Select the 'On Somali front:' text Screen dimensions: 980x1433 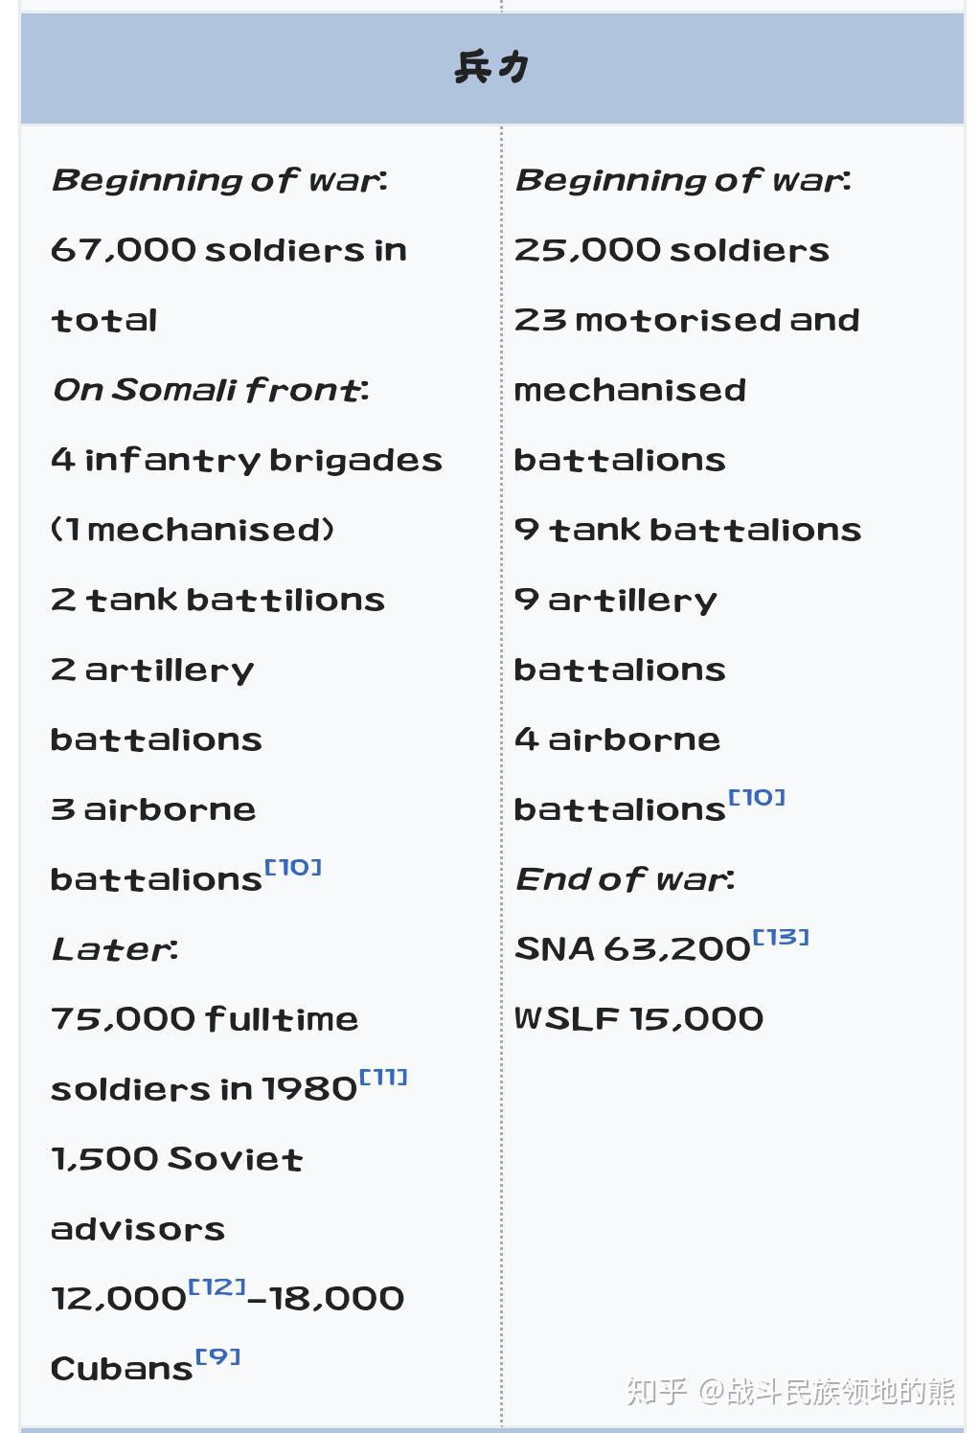click(x=211, y=390)
